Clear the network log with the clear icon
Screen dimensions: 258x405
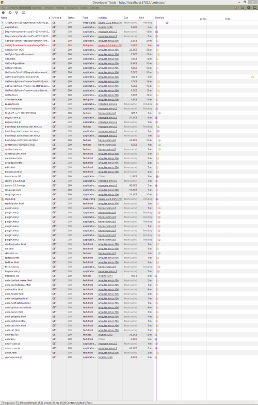[x=10, y=12]
